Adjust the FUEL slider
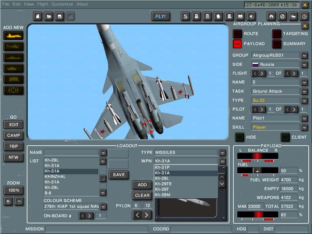The width and height of the screenshot is (312, 234). coord(257,171)
